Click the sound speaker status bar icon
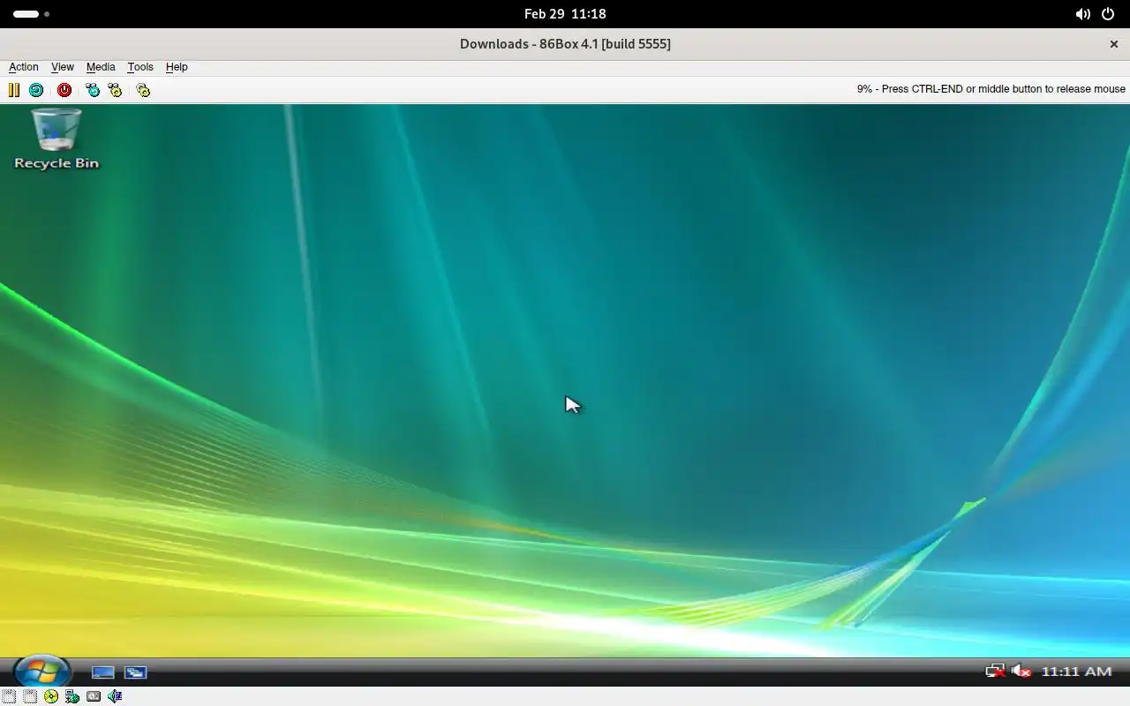 tap(115, 696)
